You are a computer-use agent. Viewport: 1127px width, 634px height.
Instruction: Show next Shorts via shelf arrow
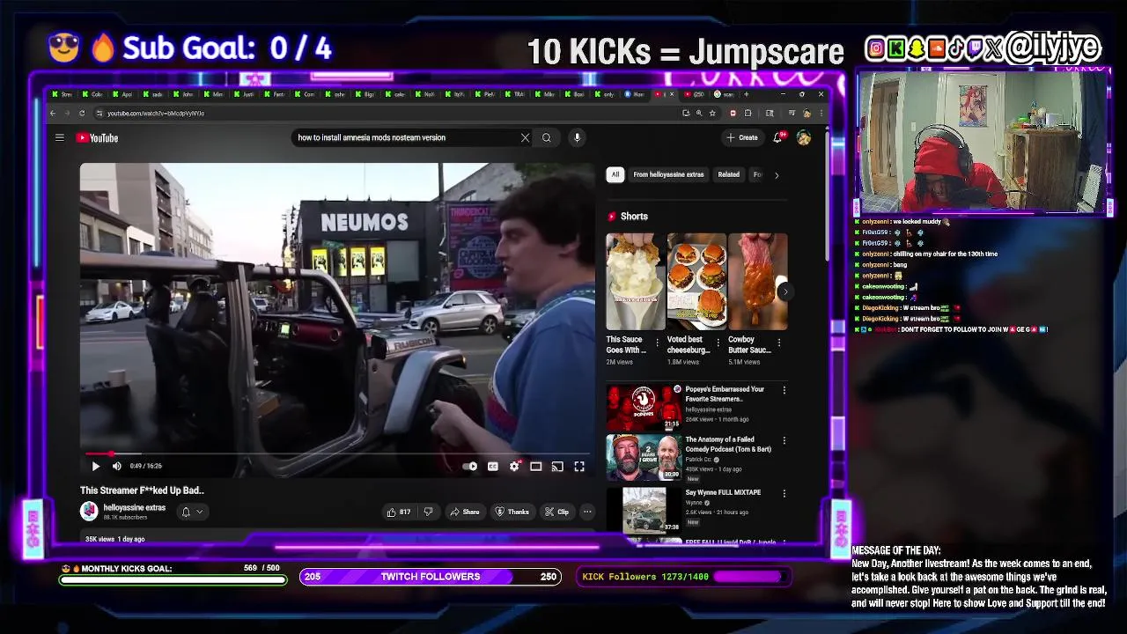pos(785,291)
